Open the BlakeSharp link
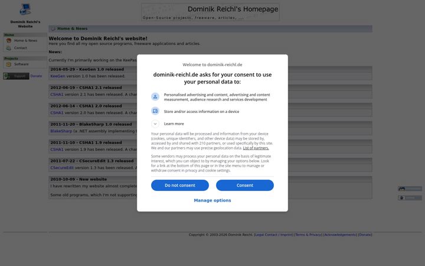425x266 pixels. (61, 131)
